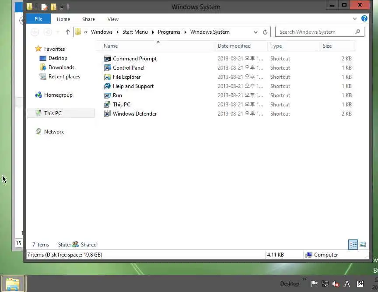Select the Homegroup label in navigation pane
This screenshot has height=292, width=378.
[58, 95]
